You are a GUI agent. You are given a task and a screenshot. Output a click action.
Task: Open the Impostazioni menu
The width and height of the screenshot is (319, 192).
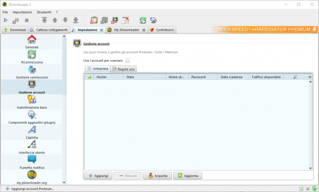(x=22, y=12)
